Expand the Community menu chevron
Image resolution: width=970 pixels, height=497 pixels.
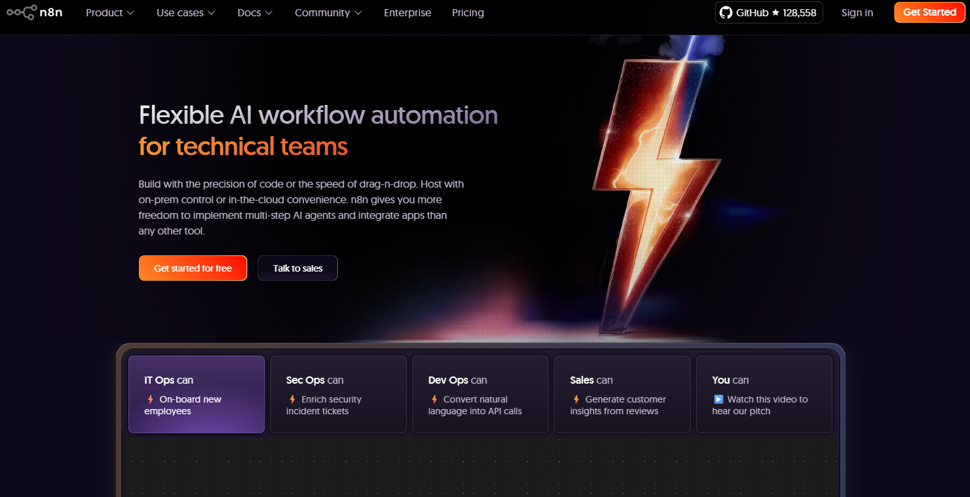click(358, 13)
